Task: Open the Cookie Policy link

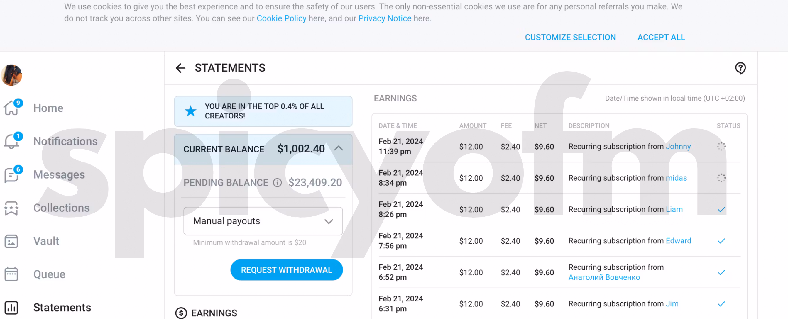Action: [281, 18]
